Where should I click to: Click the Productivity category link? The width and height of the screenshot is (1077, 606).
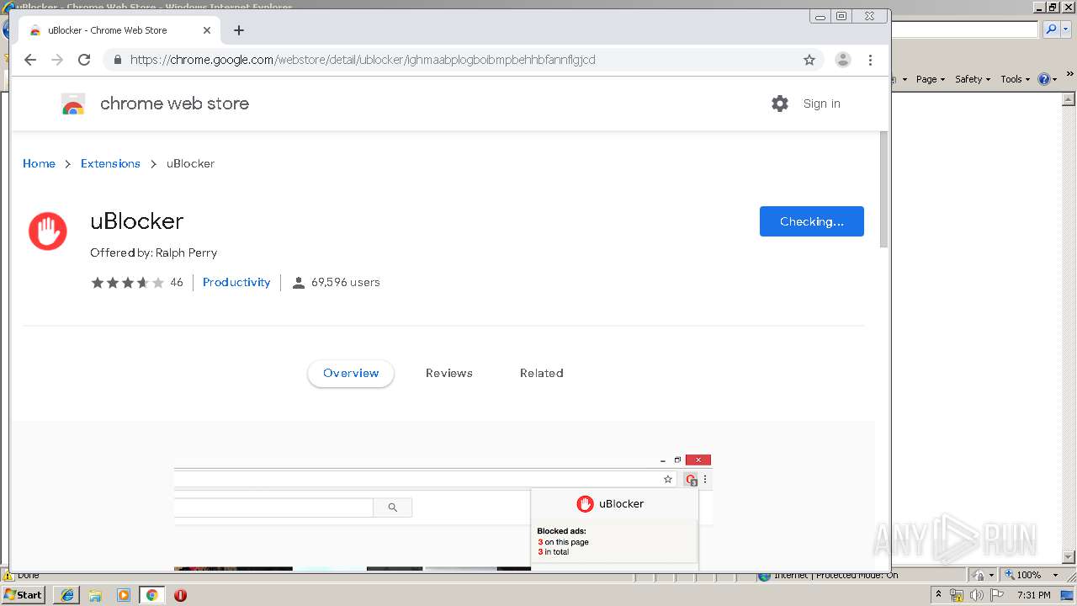point(236,282)
